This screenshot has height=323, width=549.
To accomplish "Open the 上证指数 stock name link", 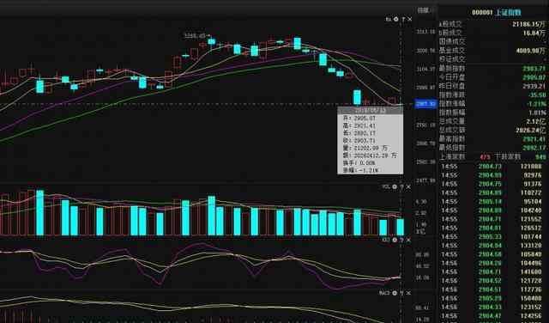I will (508, 13).
